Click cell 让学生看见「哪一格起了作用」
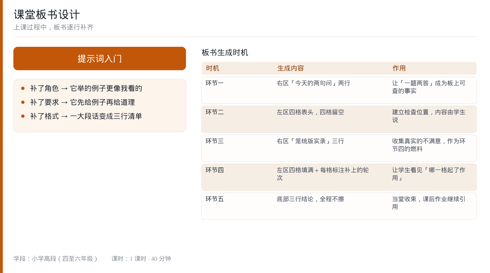 coord(429,174)
